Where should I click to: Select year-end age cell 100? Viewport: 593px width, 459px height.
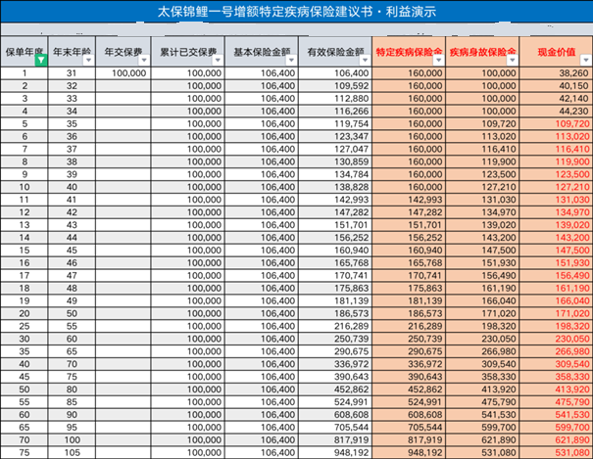(x=72, y=439)
